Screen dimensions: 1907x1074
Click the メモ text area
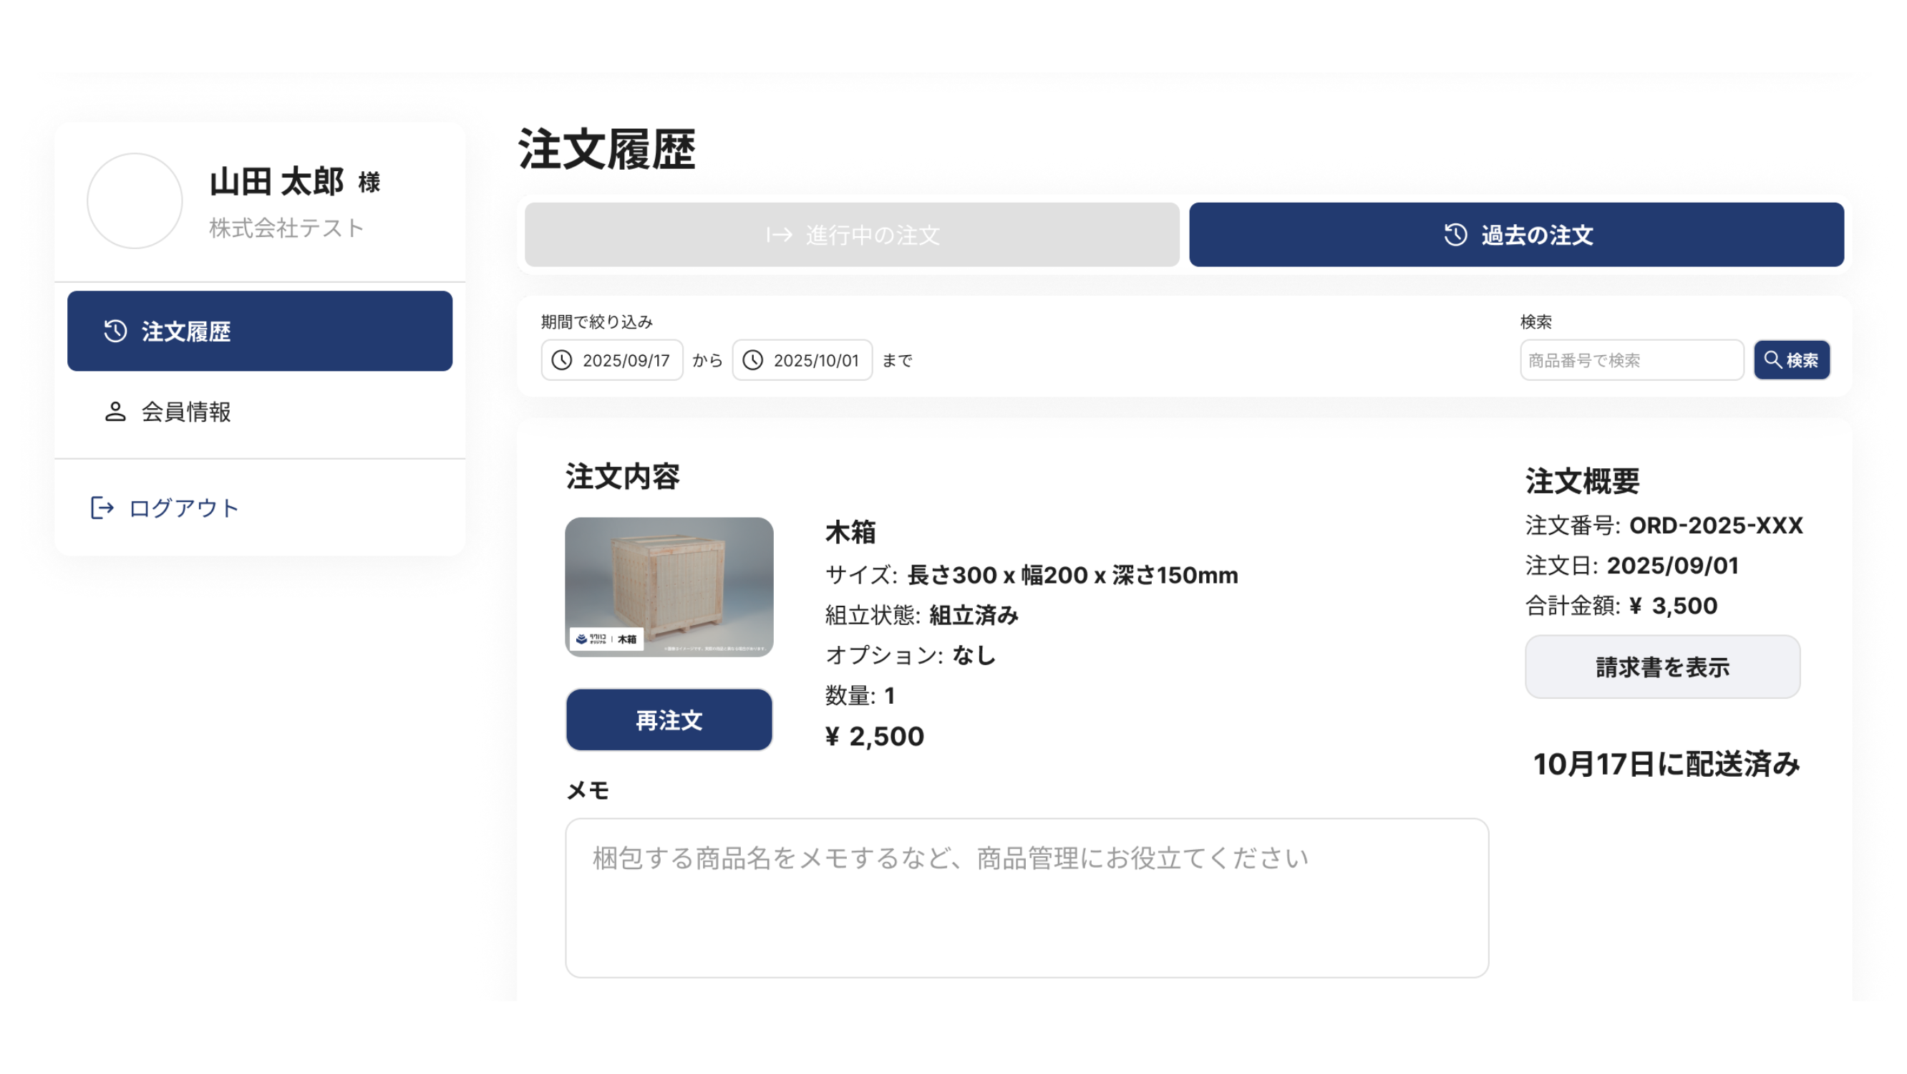(1026, 898)
